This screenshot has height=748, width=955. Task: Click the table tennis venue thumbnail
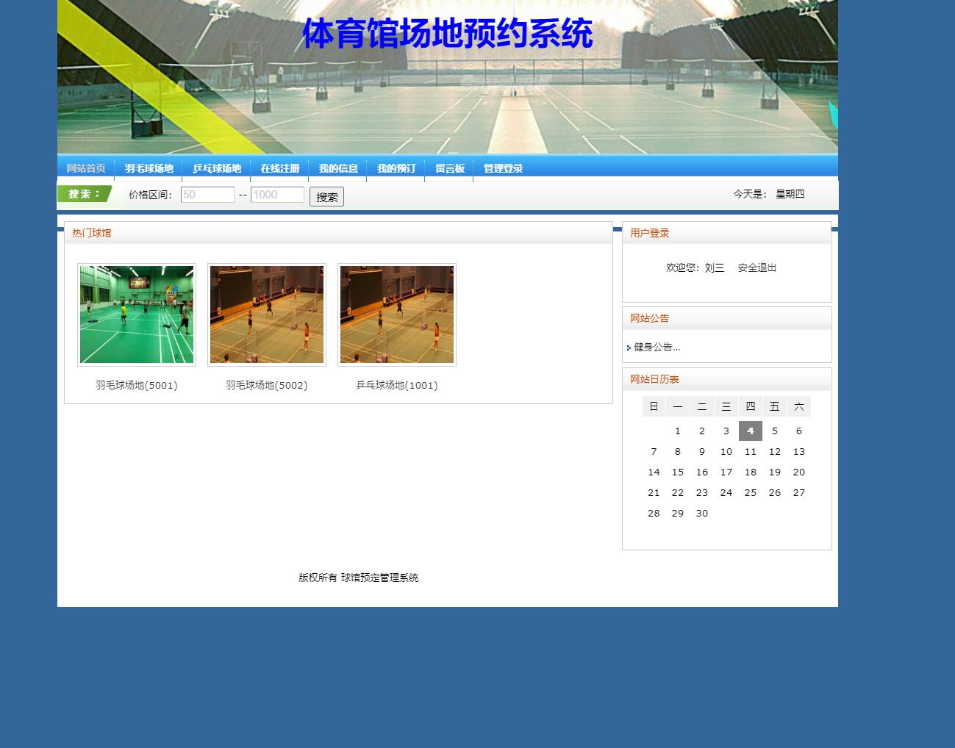(x=396, y=314)
